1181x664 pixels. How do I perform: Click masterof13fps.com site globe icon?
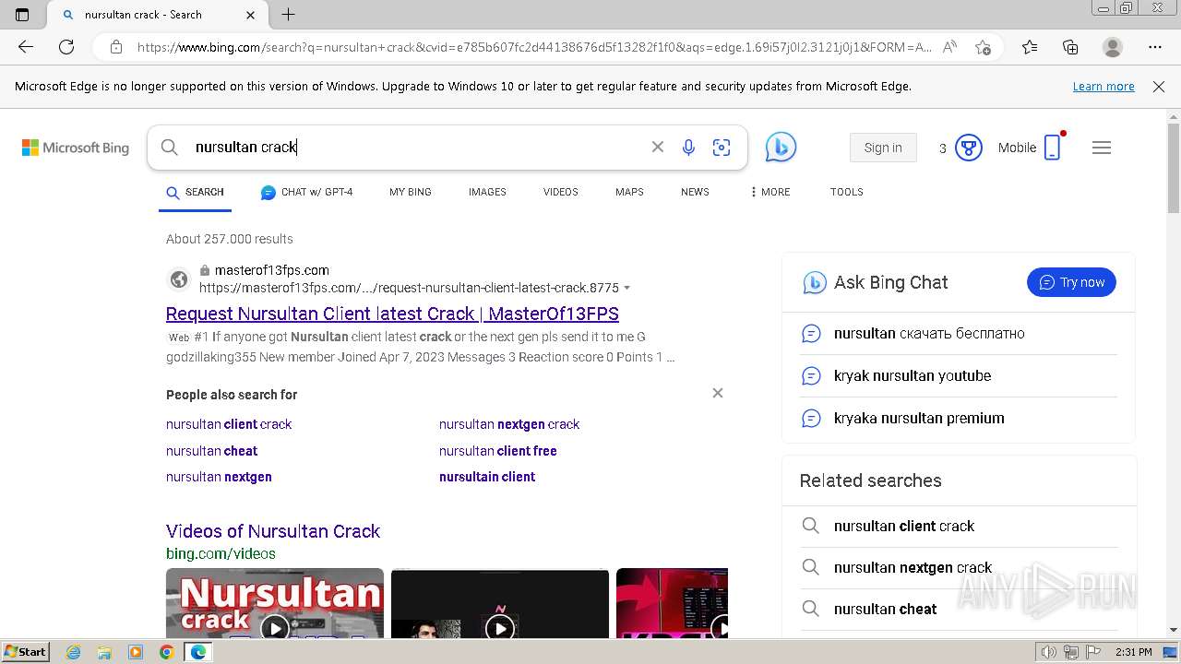point(179,279)
